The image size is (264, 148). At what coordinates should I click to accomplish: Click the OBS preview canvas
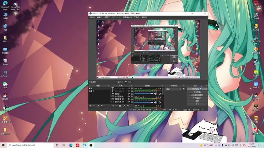click(148, 49)
